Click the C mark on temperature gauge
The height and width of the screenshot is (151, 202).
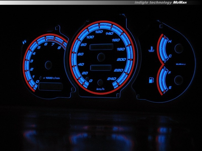pyautogui.click(x=170, y=56)
